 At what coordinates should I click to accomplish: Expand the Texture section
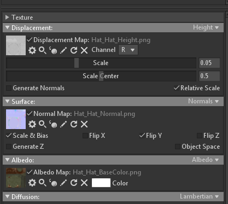click(x=7, y=18)
